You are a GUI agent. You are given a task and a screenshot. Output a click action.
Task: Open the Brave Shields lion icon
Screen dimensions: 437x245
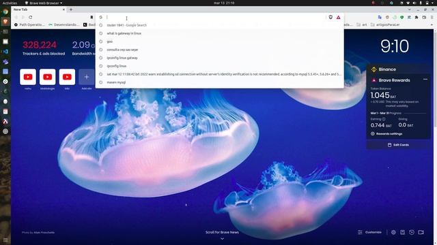point(330,17)
